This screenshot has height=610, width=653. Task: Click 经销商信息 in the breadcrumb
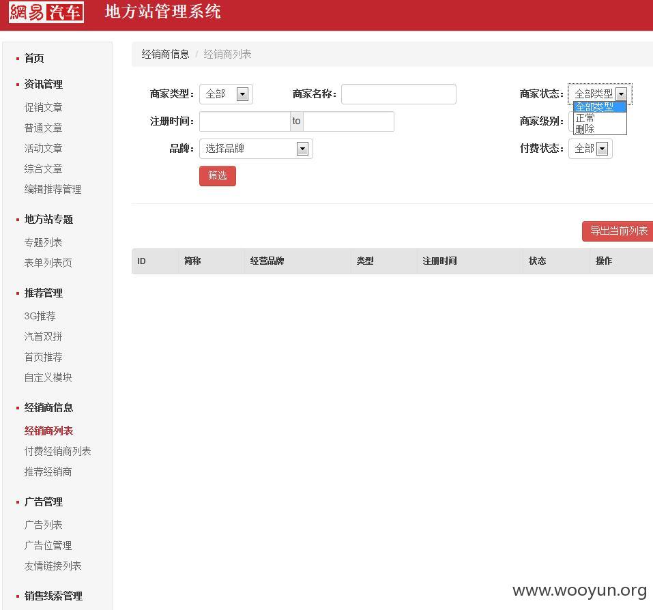click(165, 54)
